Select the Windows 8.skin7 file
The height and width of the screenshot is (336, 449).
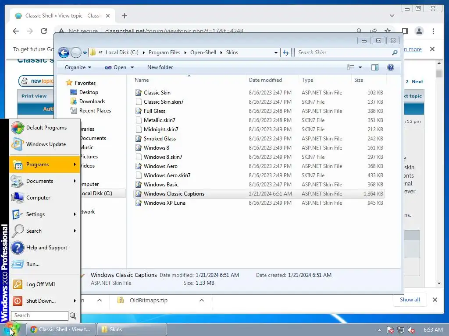pyautogui.click(x=163, y=157)
